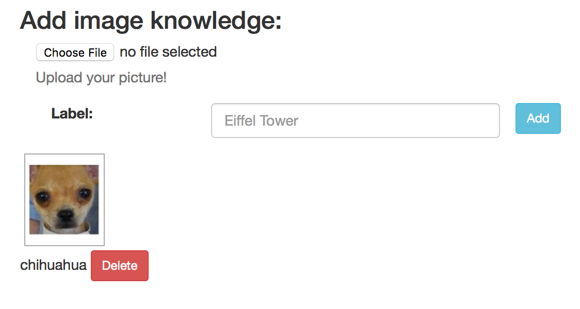Image resolution: width=580 pixels, height=309 pixels.
Task: Click the 'no file selected' status text
Action: 168,52
